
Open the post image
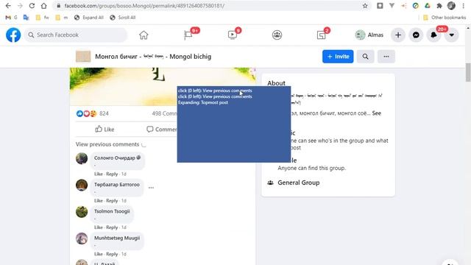click(163, 87)
